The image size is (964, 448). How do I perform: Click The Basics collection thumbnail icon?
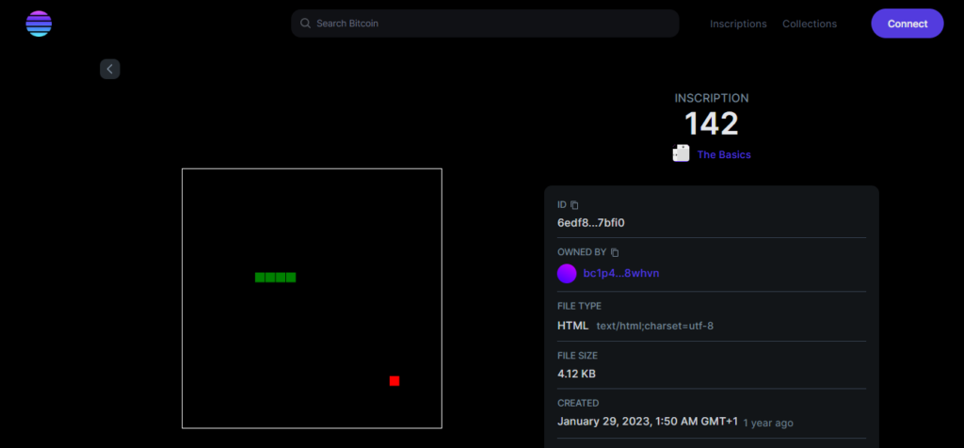tap(682, 153)
